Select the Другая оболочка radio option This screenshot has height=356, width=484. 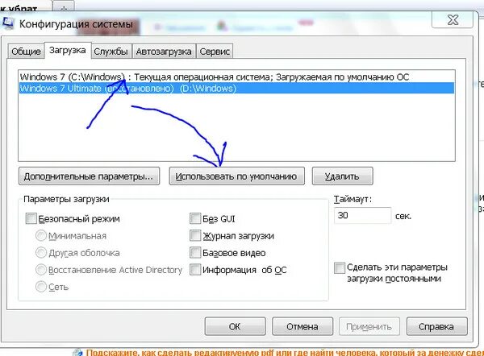point(41,253)
